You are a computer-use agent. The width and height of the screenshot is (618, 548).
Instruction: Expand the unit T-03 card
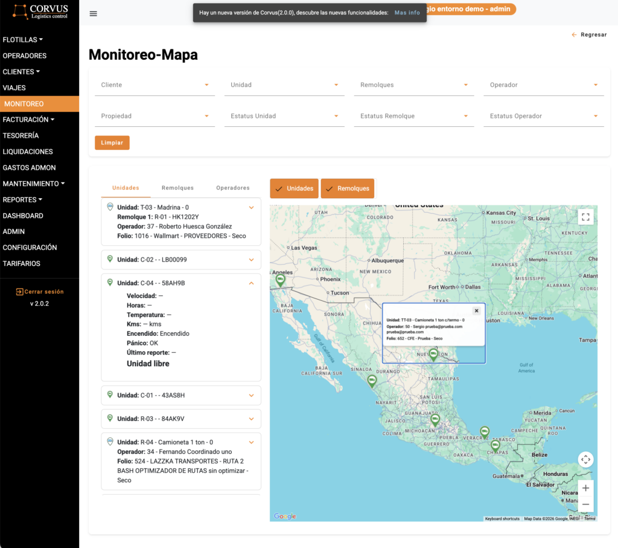tap(251, 207)
